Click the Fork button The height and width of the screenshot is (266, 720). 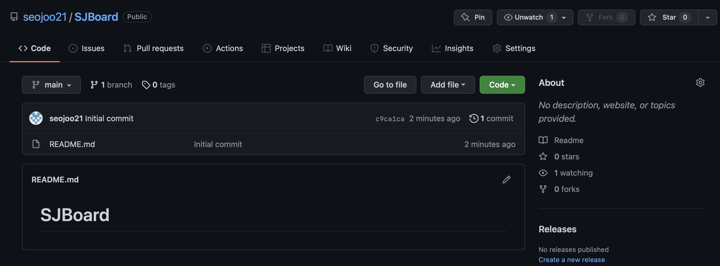tap(607, 17)
